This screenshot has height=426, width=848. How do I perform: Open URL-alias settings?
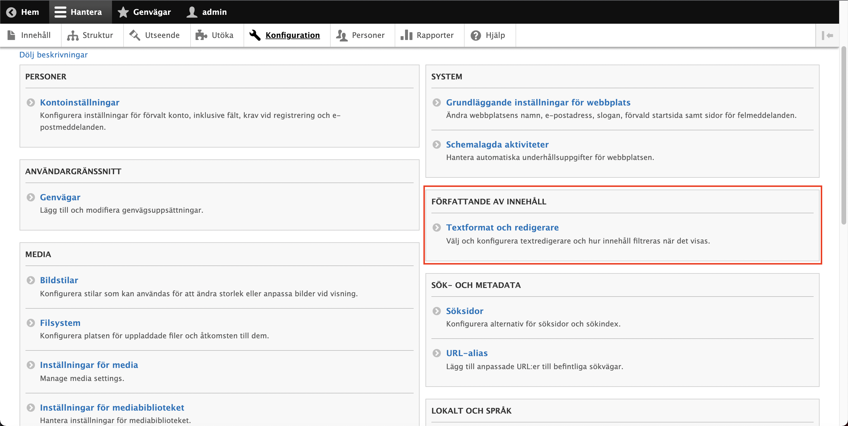click(x=467, y=354)
